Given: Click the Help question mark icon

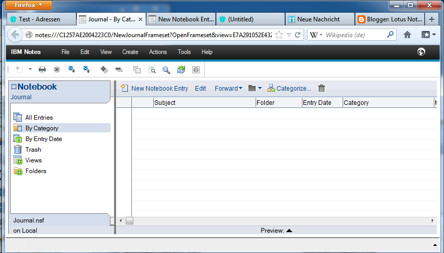Looking at the screenshot, I should click(196, 70).
